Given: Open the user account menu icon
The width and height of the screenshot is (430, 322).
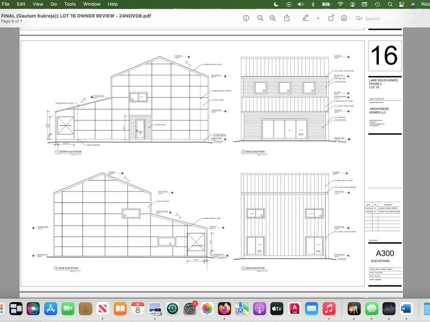Looking at the screenshot, I should click(353, 4).
